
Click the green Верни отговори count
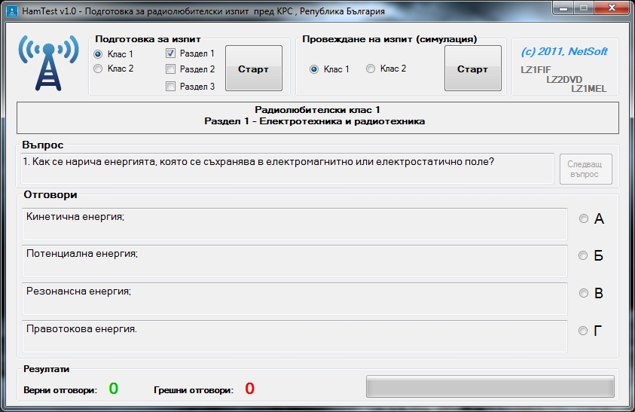click(x=114, y=389)
